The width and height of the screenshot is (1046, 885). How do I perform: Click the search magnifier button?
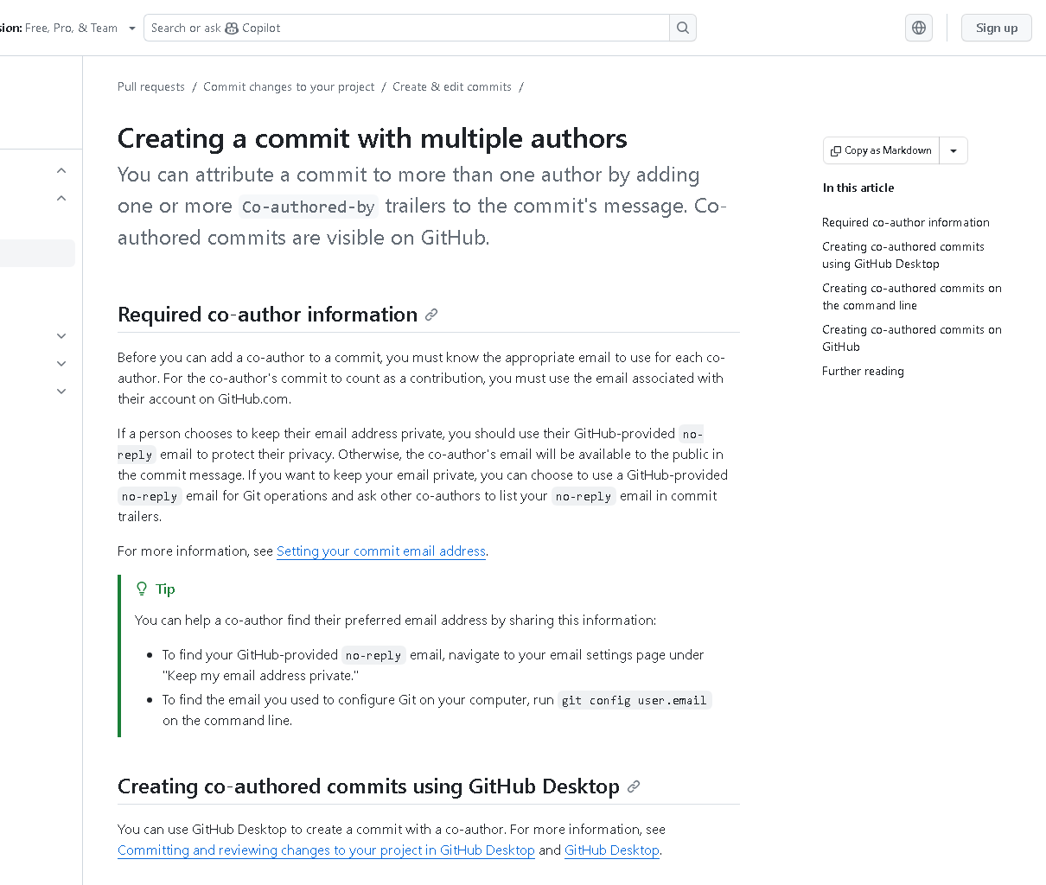coord(683,28)
